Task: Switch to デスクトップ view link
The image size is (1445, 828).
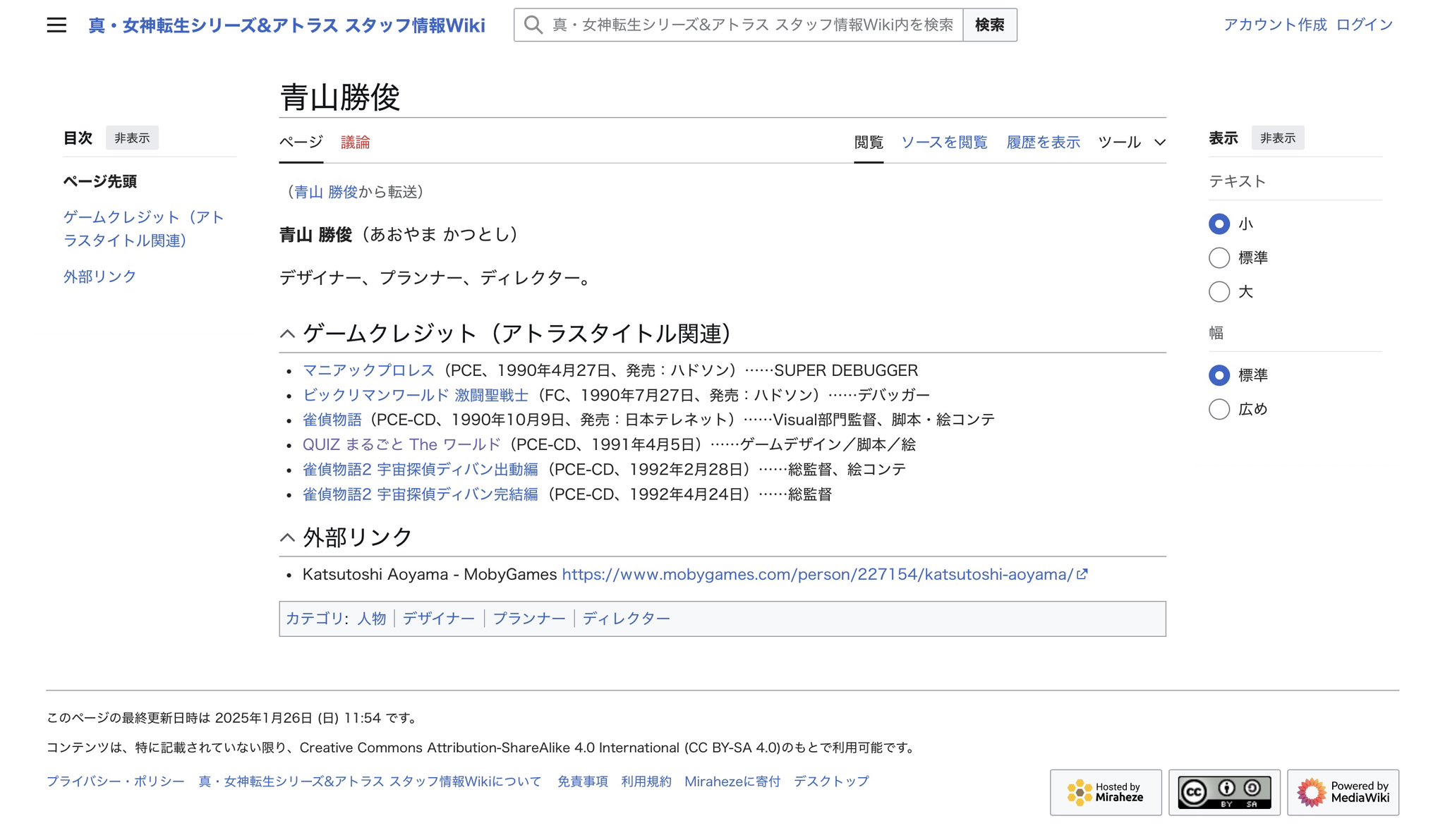Action: pos(832,781)
